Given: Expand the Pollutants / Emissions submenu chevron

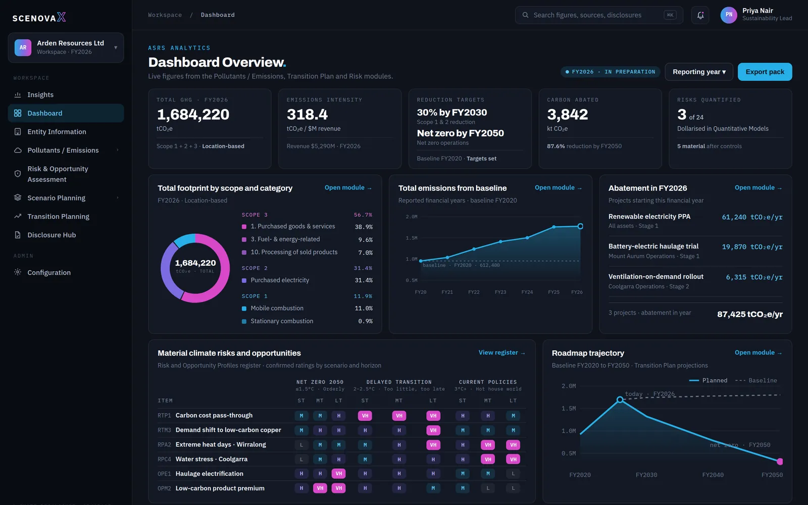Looking at the screenshot, I should [118, 150].
